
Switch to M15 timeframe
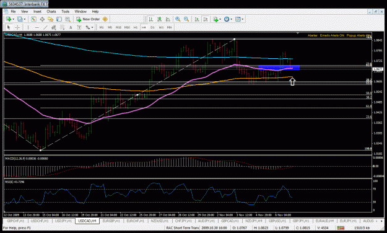[118, 27]
